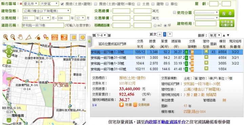This screenshot has height=125, width=244.
Task: Choose the line distance-measure tool
Action: (38, 37)
